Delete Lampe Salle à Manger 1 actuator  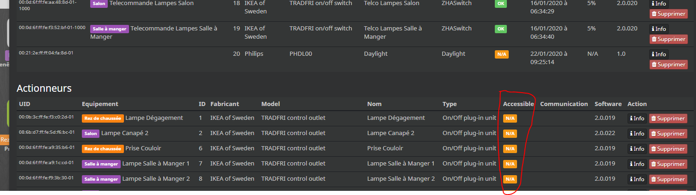tap(668, 164)
